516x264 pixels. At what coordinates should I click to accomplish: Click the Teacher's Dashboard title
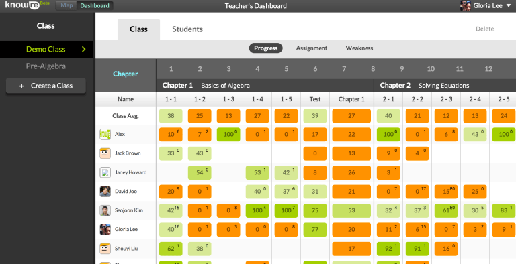256,6
